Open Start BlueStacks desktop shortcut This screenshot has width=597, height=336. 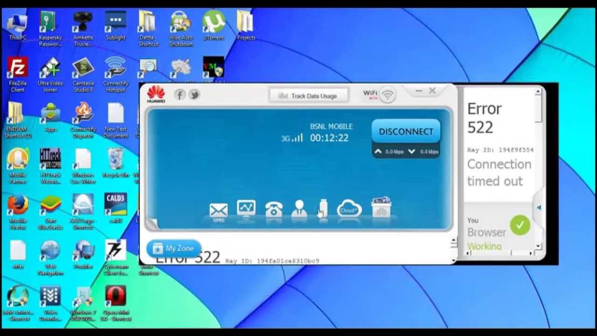(50, 212)
